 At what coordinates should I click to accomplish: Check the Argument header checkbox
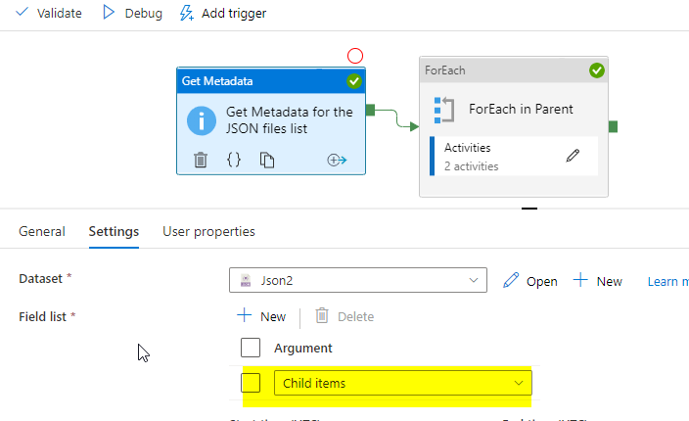click(251, 348)
